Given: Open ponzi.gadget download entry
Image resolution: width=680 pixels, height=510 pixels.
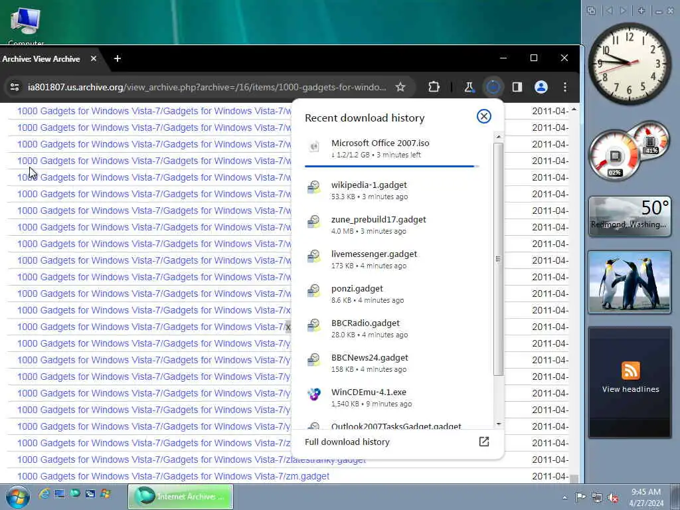Looking at the screenshot, I should coord(392,294).
